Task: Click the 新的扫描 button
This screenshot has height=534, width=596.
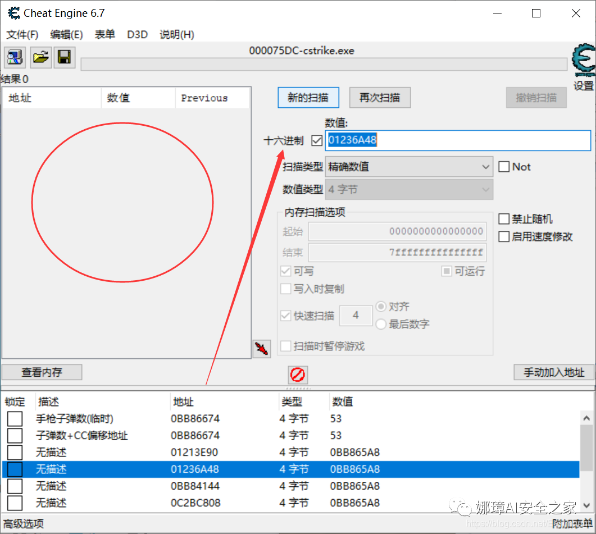Action: (308, 98)
